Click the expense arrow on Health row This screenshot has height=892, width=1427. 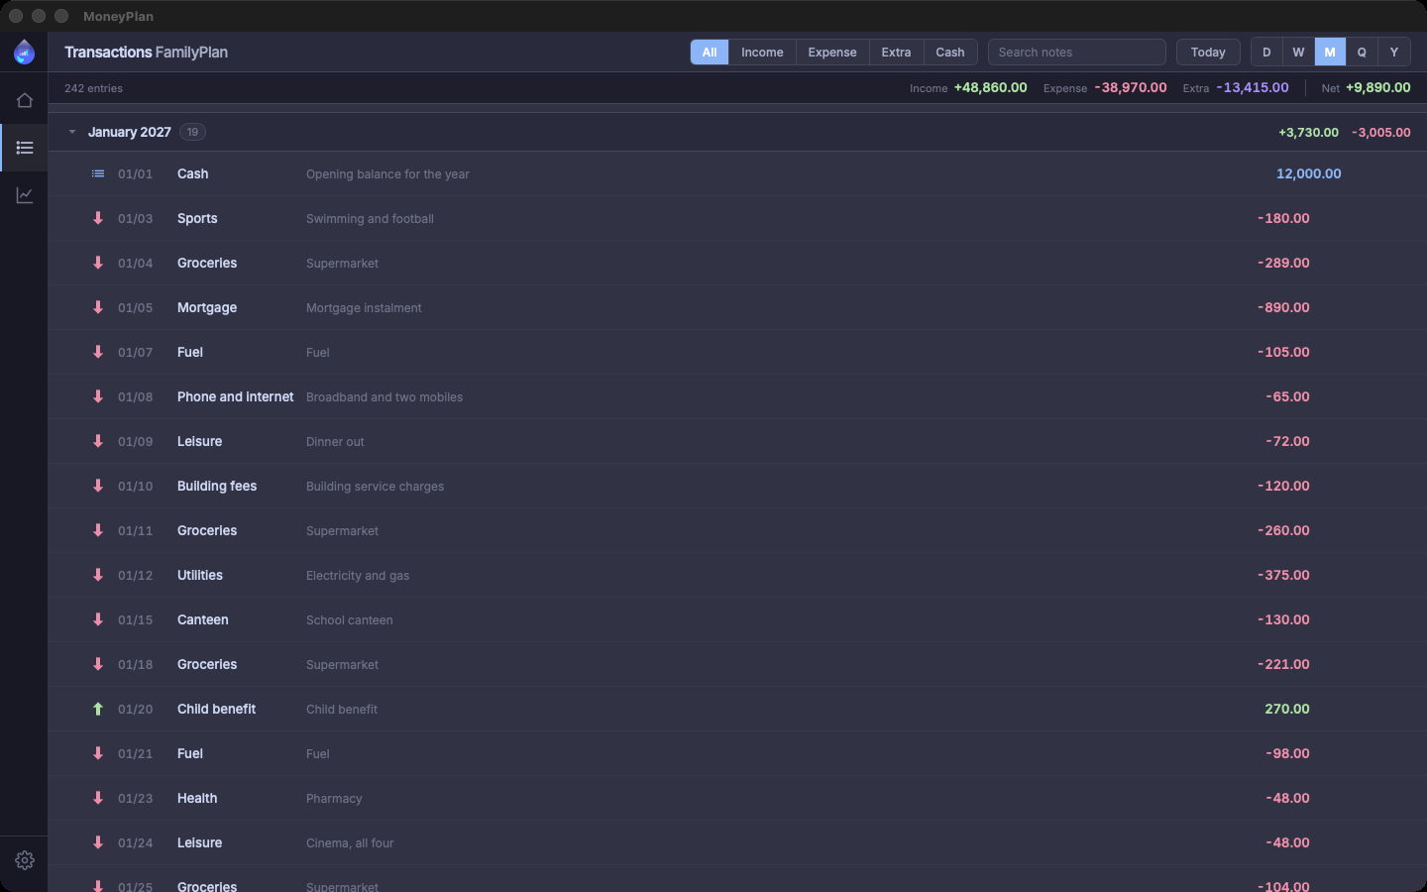[x=98, y=798]
